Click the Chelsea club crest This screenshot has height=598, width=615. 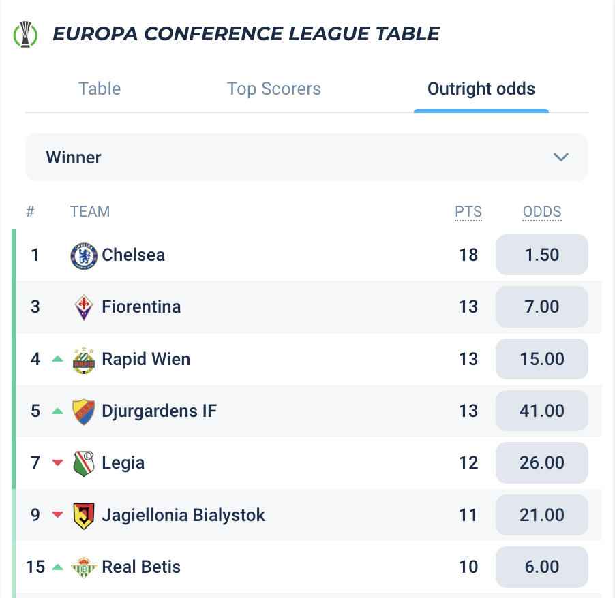click(x=84, y=255)
